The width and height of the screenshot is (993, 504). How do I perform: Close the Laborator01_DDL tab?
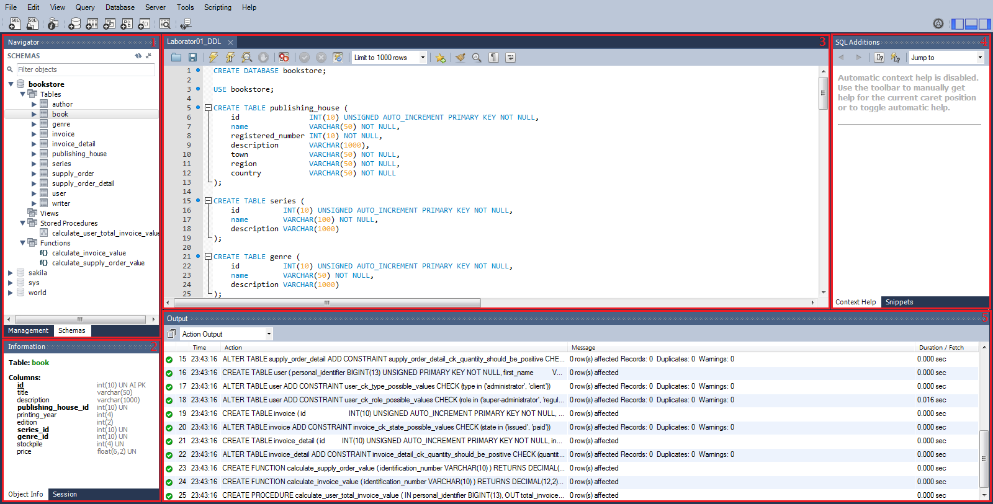tap(230, 42)
